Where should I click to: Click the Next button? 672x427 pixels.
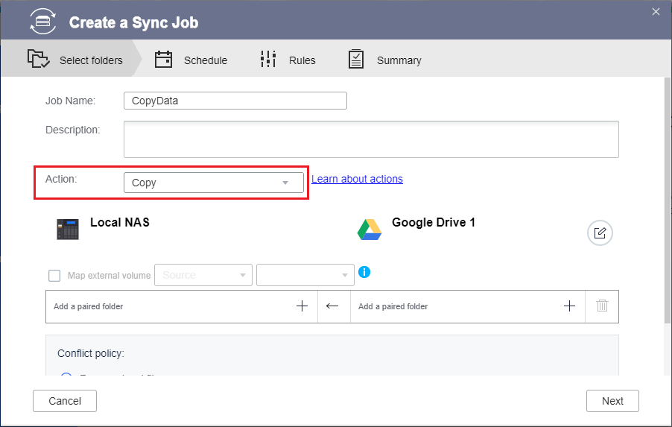click(612, 401)
